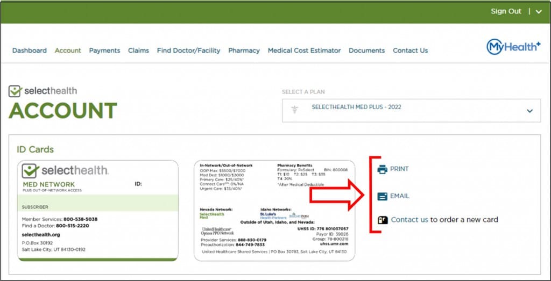
Task: Open the Documents section
Action: point(367,51)
